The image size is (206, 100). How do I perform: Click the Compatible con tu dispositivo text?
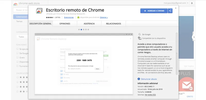click(154, 38)
